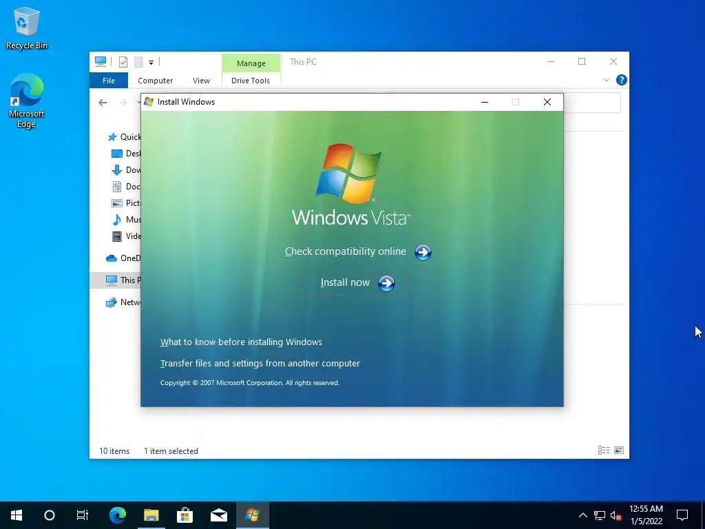Viewport: 705px width, 529px height.
Task: Select OneDrive in the navigation pane
Action: tap(124, 258)
